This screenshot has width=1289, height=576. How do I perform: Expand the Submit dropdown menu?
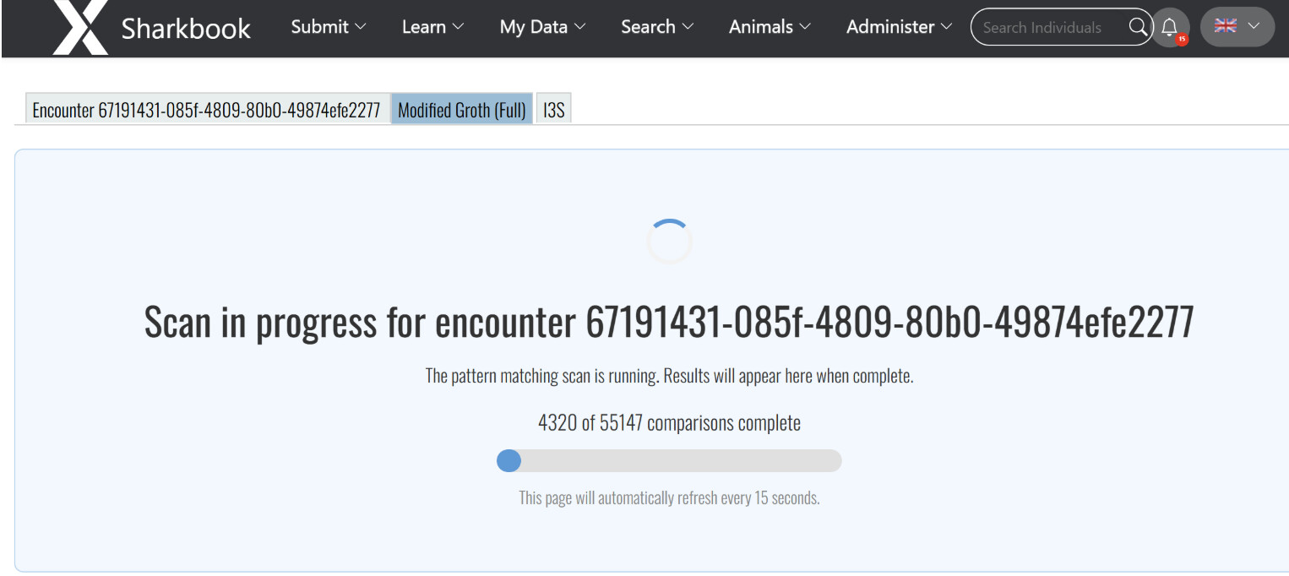click(x=329, y=27)
